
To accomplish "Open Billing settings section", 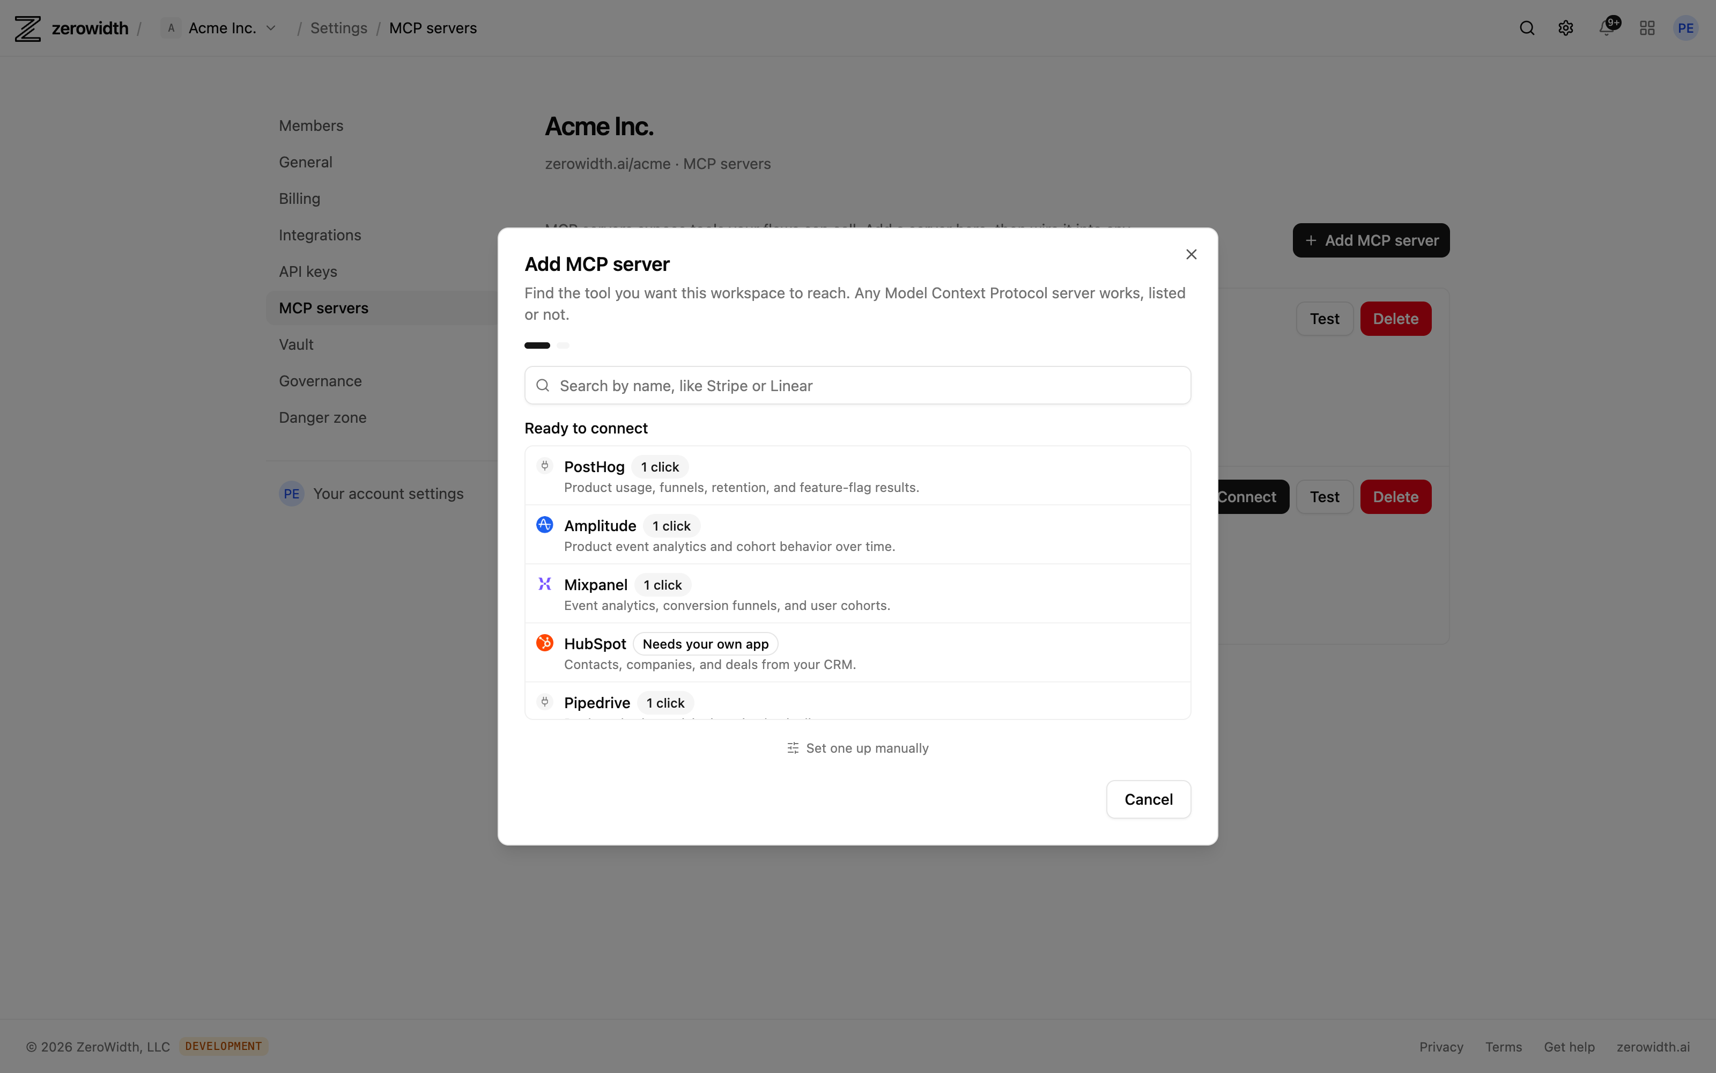I will 299,199.
